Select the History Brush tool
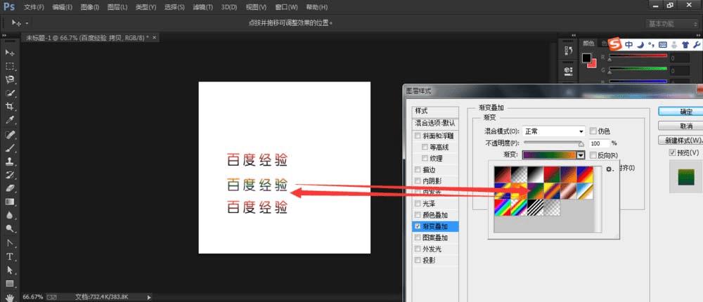This screenshot has width=703, height=302. click(10, 175)
